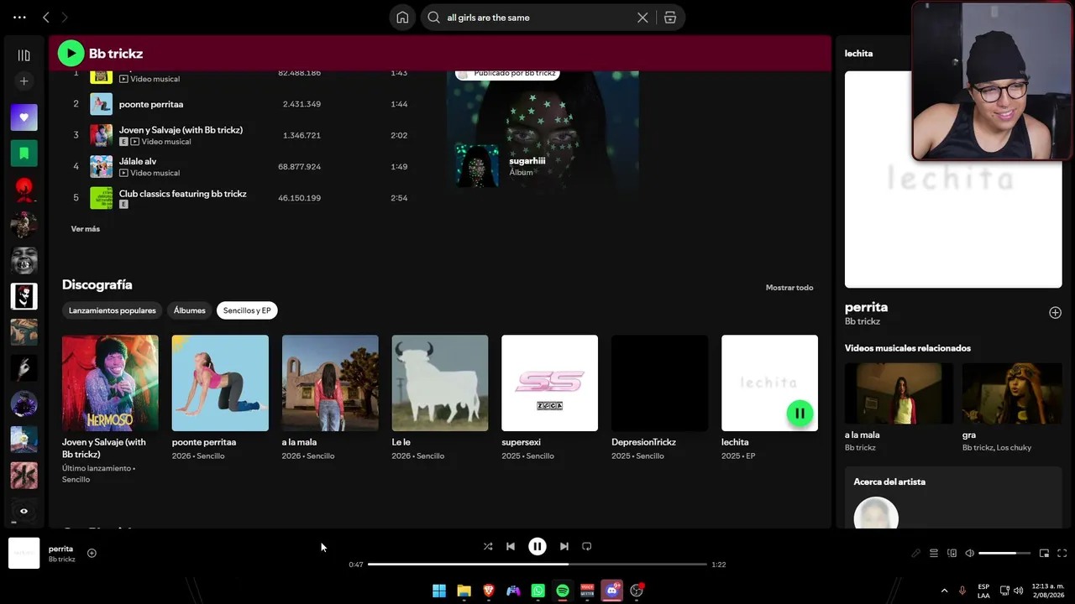
Task: Open the red-figure playlist cover in the sidebar
Action: click(24, 190)
